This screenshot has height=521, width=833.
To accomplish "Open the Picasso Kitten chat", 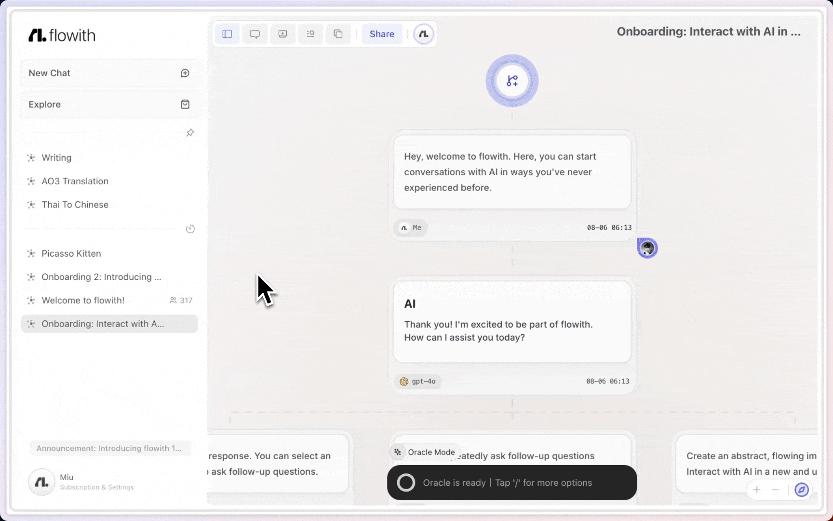I will (109, 253).
